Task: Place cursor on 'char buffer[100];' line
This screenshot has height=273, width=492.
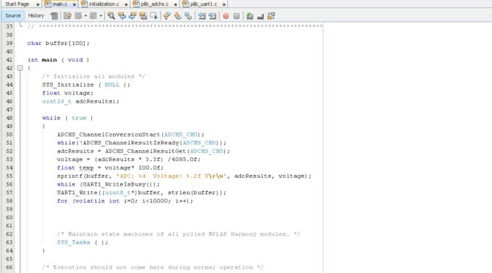Action: tap(59, 43)
